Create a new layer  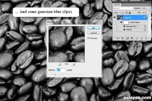pos(141,39)
